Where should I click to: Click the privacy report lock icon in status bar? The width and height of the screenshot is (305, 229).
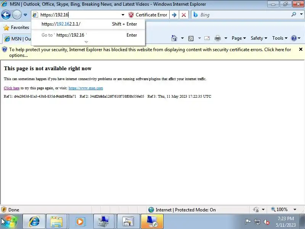256,210
